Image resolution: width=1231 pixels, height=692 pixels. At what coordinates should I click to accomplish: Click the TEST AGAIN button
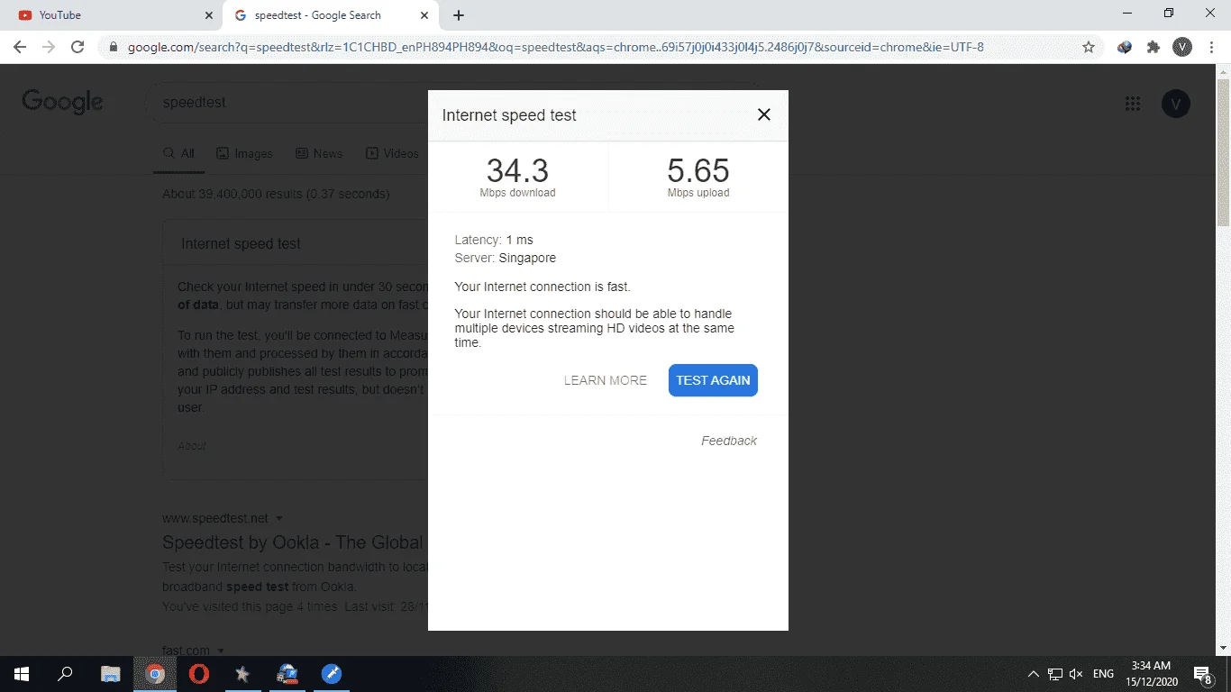(713, 380)
